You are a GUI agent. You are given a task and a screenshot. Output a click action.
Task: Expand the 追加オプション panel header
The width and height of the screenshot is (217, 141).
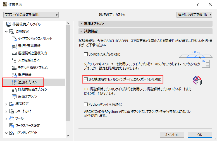[145, 24]
